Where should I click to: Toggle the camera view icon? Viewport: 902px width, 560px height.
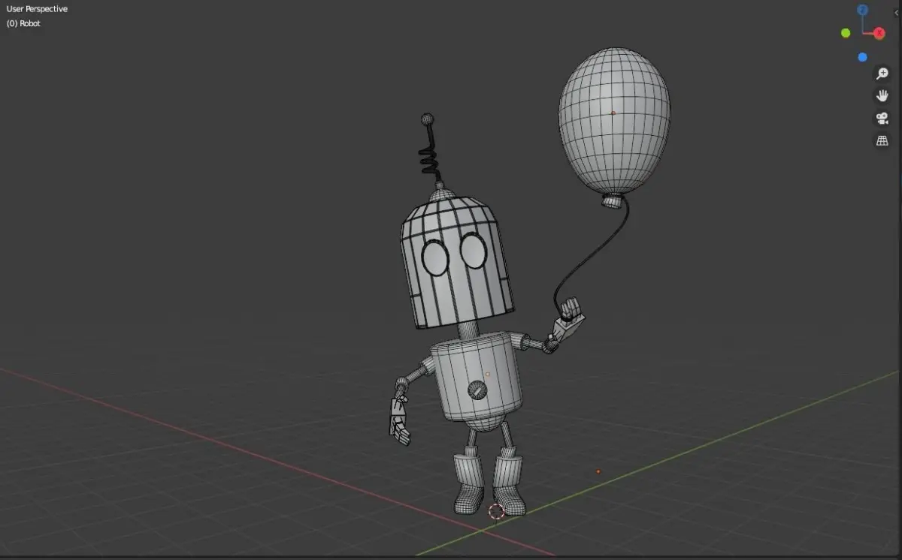[x=882, y=118]
